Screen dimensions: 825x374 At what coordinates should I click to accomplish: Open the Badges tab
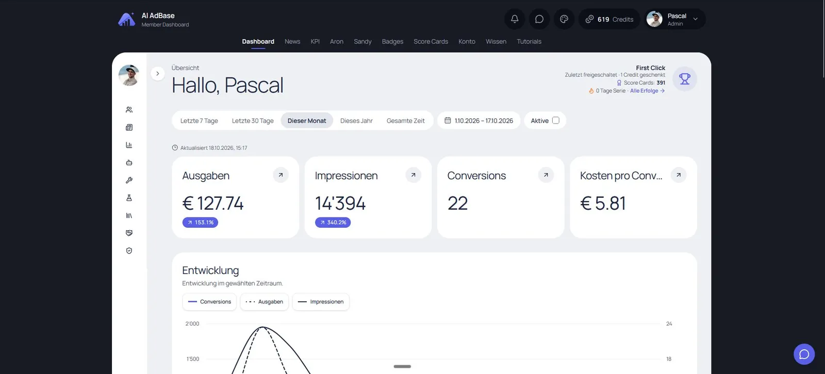pyautogui.click(x=392, y=42)
